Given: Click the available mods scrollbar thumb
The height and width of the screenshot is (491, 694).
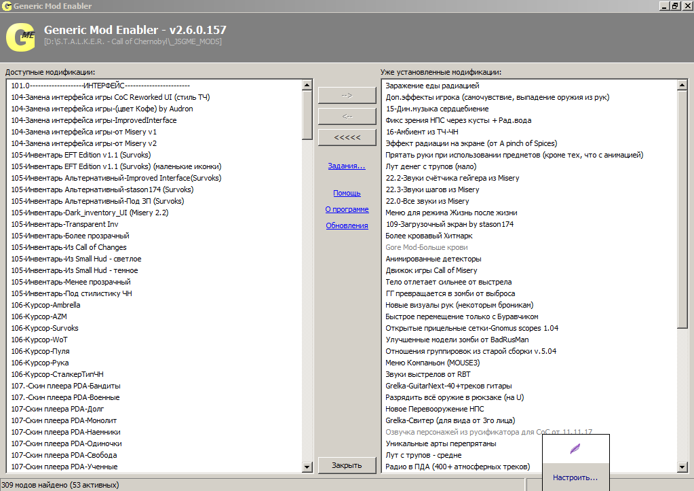Looking at the screenshot, I should pyautogui.click(x=307, y=115).
